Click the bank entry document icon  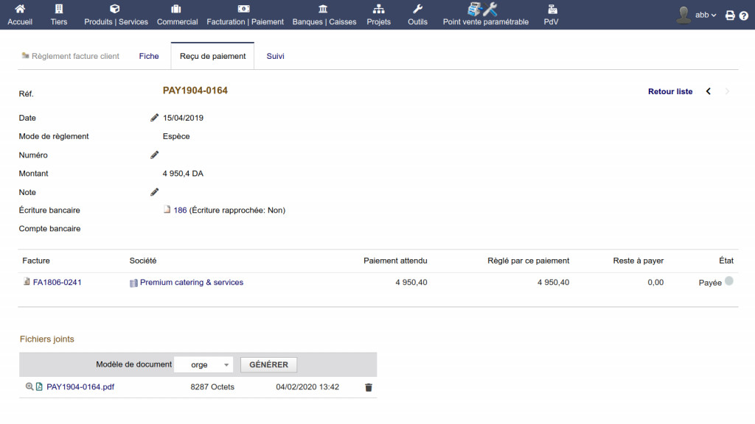click(167, 210)
